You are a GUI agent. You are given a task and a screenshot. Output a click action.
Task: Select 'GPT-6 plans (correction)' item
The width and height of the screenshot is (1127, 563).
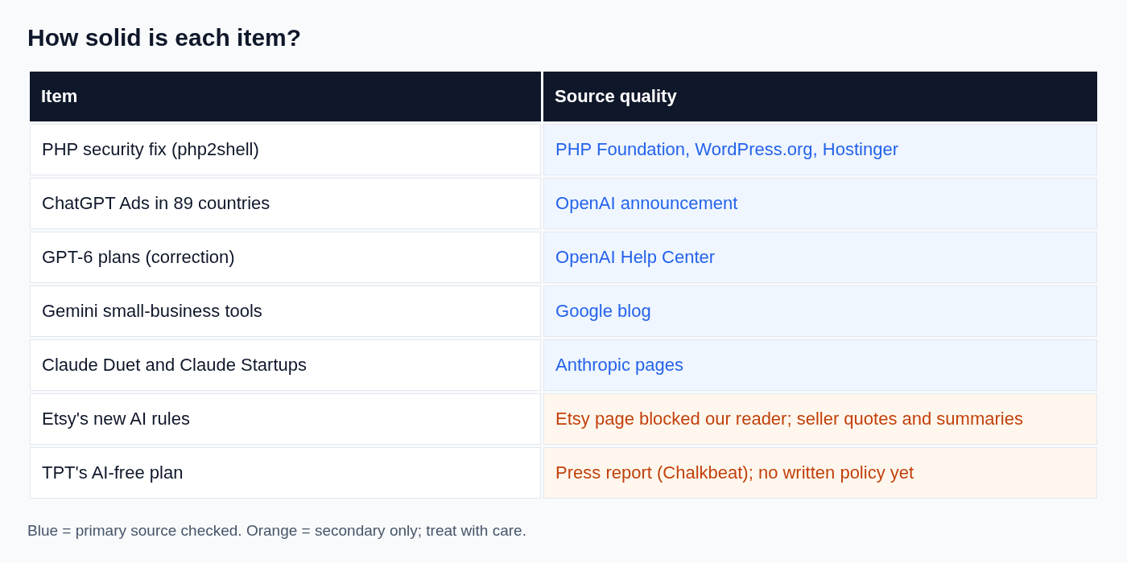(285, 257)
